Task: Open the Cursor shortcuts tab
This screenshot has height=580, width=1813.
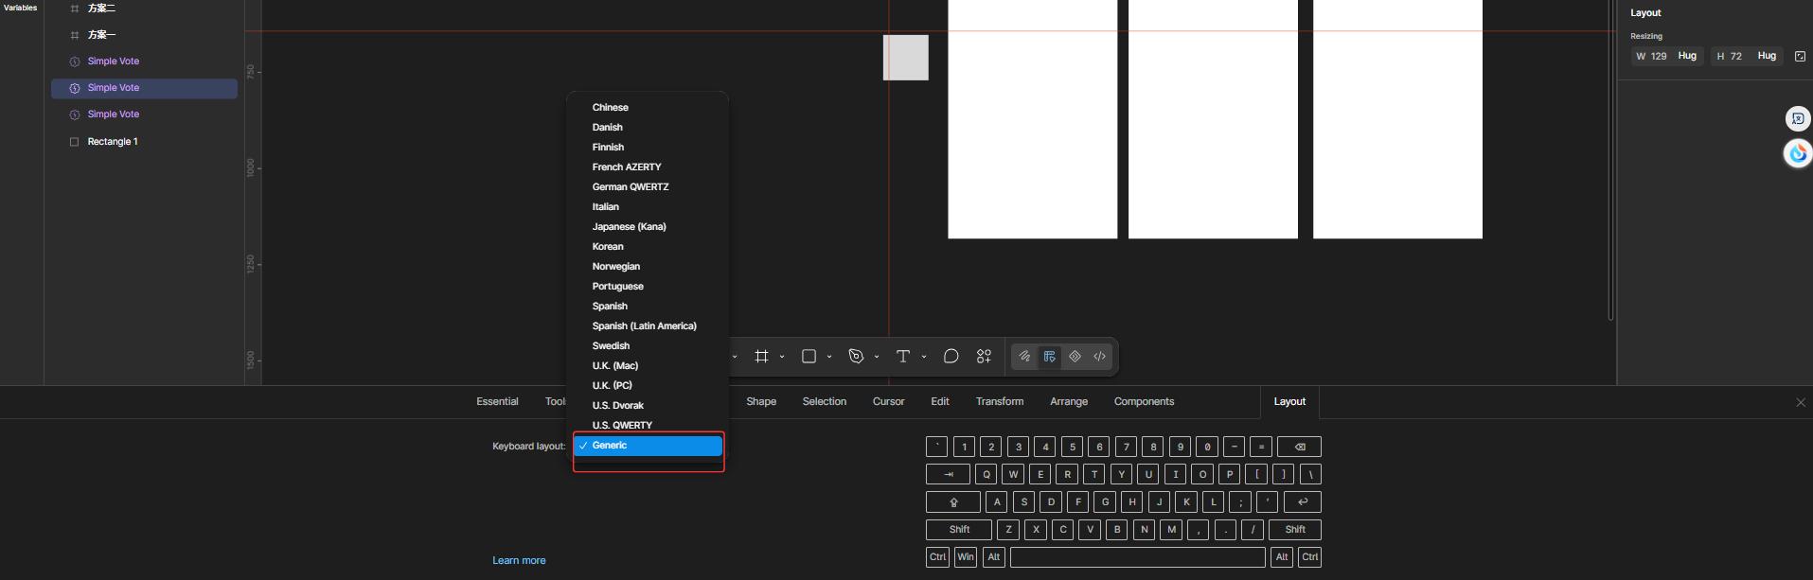Action: [888, 402]
